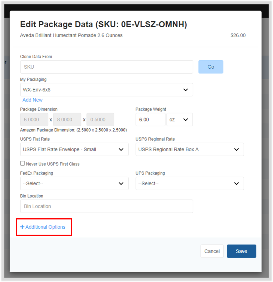Image resolution: width=273 pixels, height=282 pixels.
Task: Open the UPS Packaging select dropdown
Action: (190, 183)
